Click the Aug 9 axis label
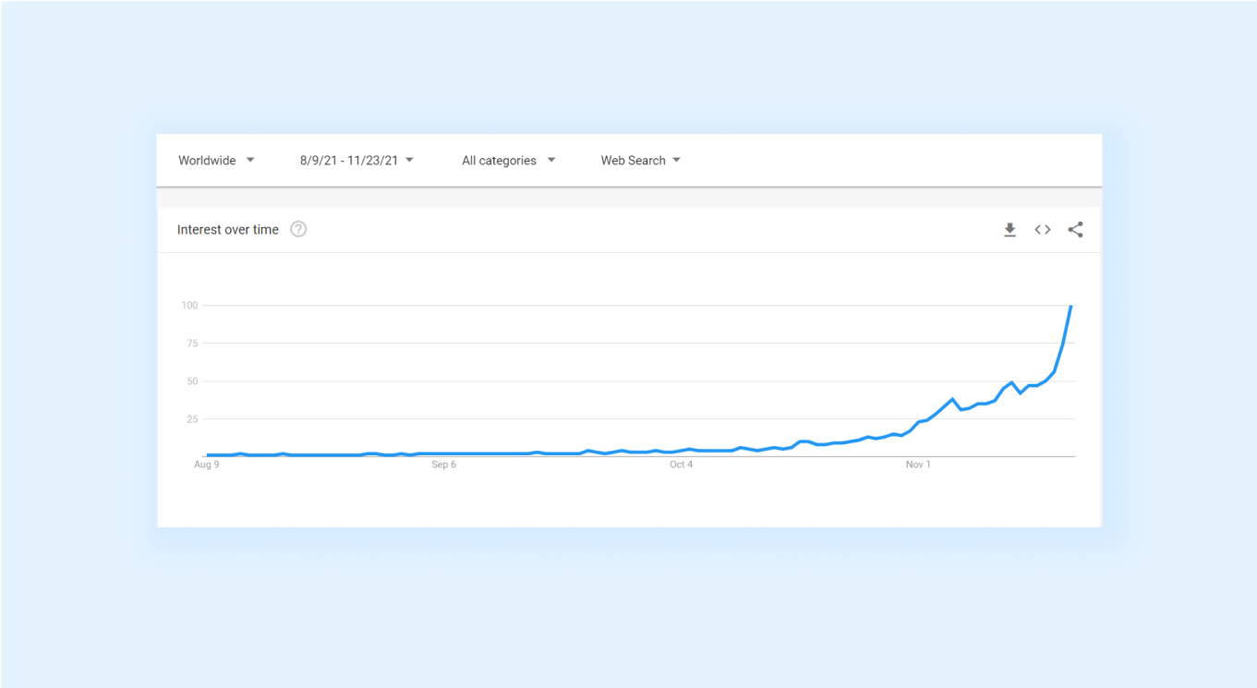This screenshot has height=688, width=1257. (206, 465)
